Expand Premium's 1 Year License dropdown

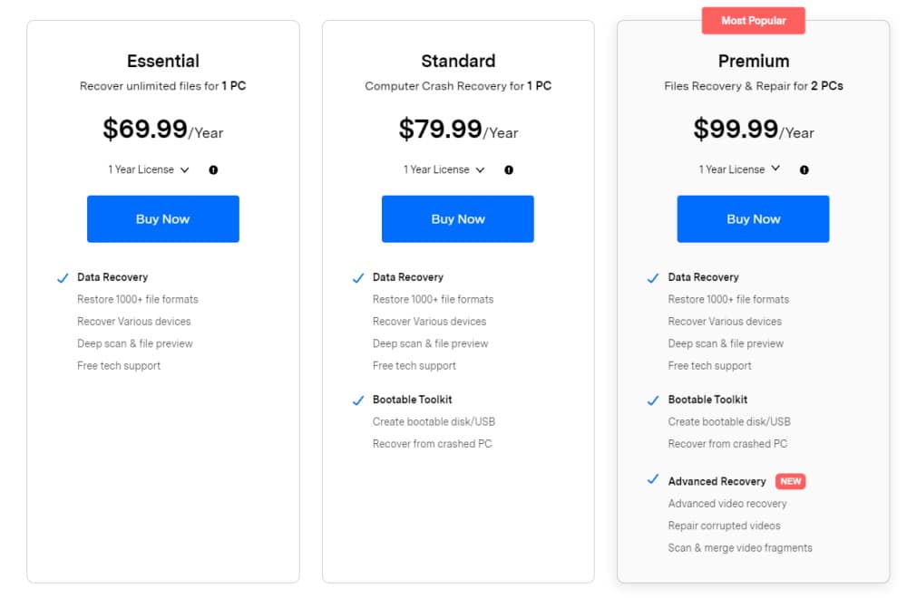pos(739,169)
